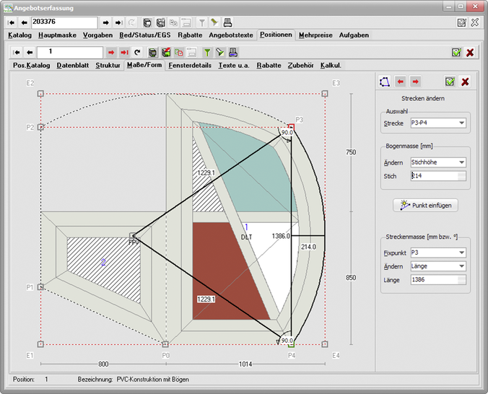Viewport: 488px width, 394px height.
Task: Click the polygon shape icon in the side panel
Action: click(384, 82)
